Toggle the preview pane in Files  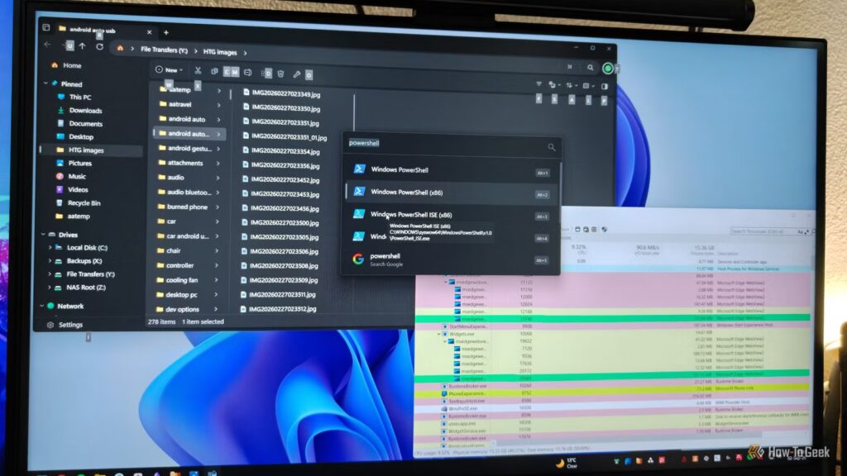pos(605,86)
